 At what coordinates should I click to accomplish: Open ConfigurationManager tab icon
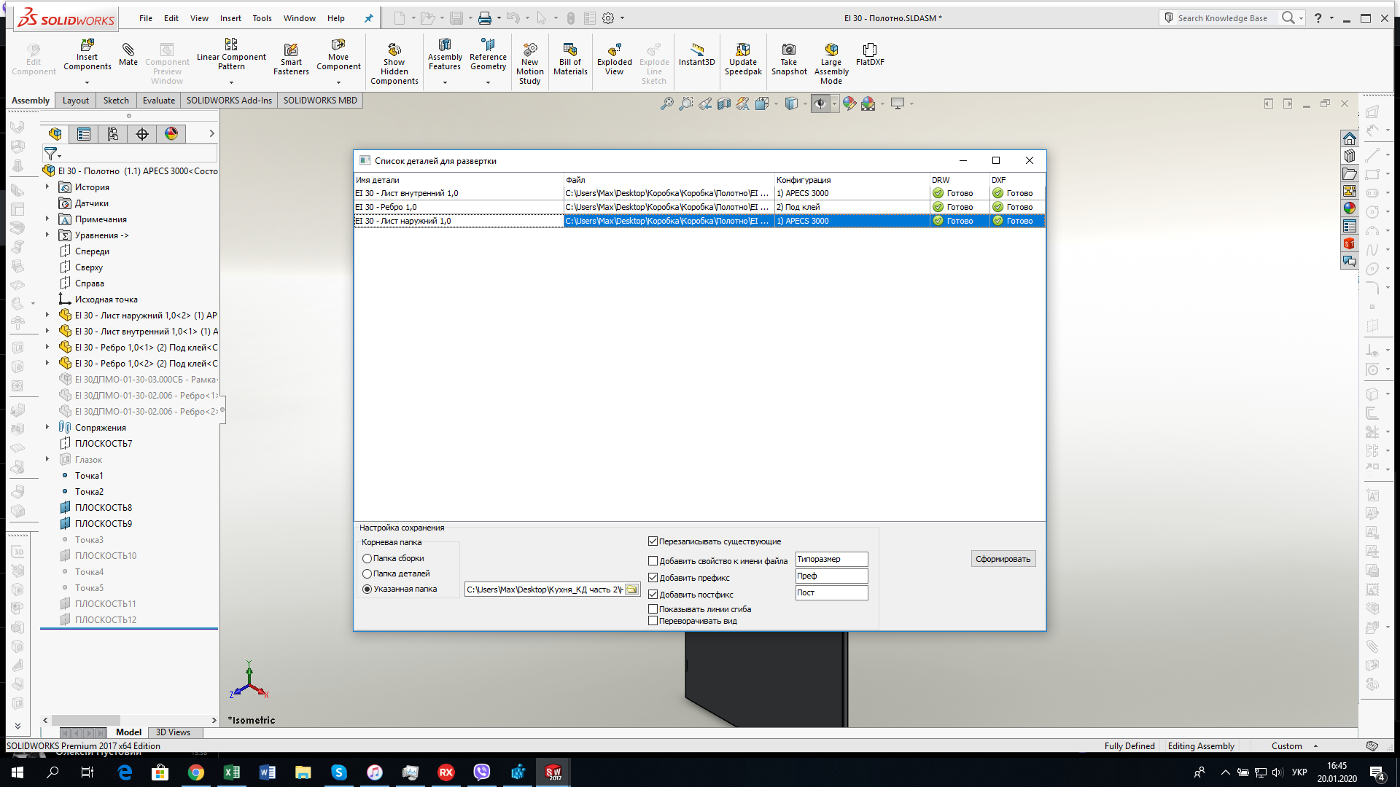pos(113,134)
